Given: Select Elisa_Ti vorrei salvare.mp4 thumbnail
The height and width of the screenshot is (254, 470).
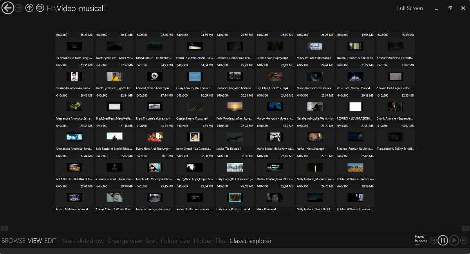Looking at the screenshot, I should 155,107.
